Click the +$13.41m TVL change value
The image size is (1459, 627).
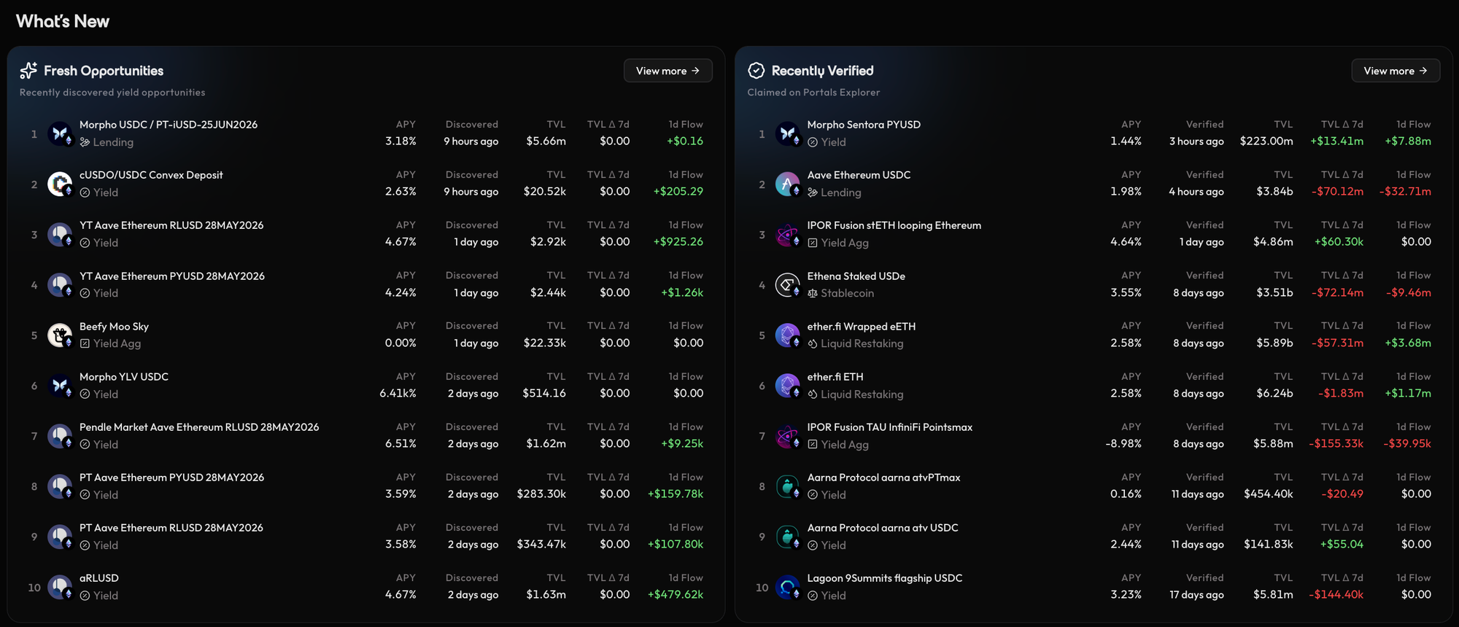(x=1336, y=141)
